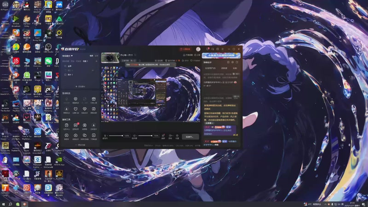This screenshot has height=207, width=368.
Task: Switch to 活跃度 tab
Action: click(x=224, y=68)
